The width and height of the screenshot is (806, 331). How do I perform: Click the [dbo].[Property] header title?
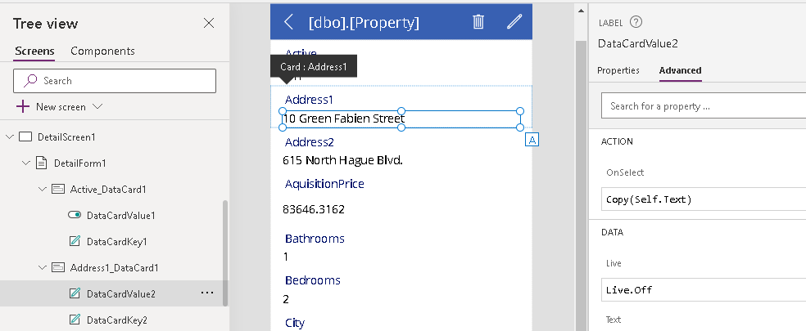(x=364, y=23)
